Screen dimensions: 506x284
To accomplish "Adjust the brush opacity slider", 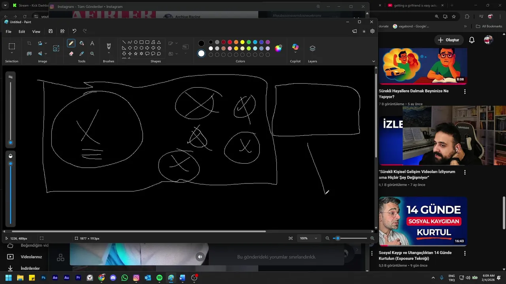I will coord(11,163).
